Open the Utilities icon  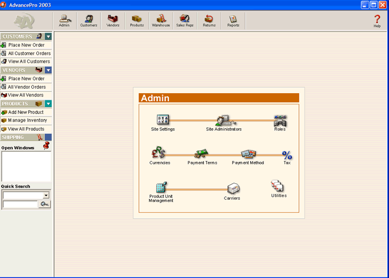coord(278,189)
